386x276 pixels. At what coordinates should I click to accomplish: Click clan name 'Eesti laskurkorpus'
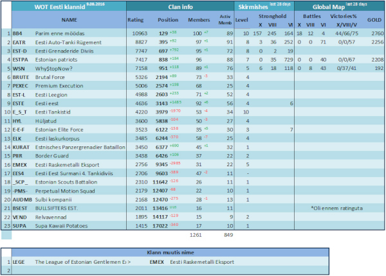coord(57,139)
